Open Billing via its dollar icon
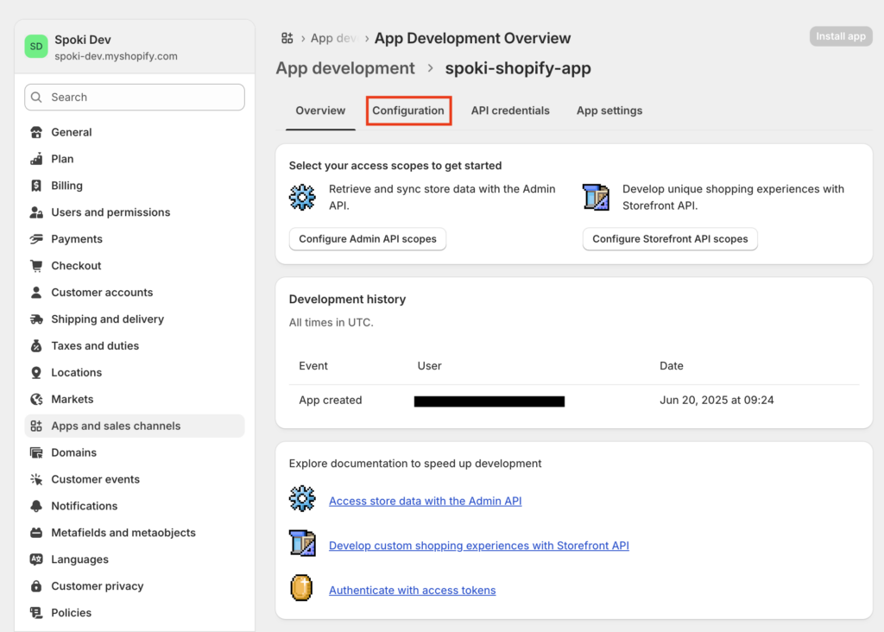This screenshot has width=884, height=632. (x=36, y=186)
